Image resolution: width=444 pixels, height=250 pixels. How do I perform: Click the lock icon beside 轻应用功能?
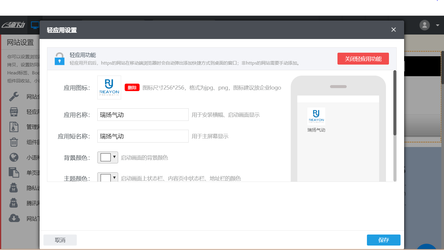point(60,59)
